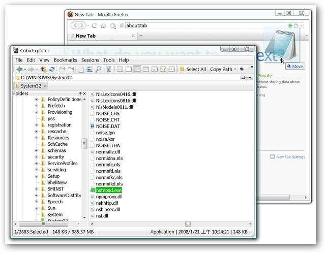Click Copy Path button
Screen dimensions: 325x253
point(221,69)
